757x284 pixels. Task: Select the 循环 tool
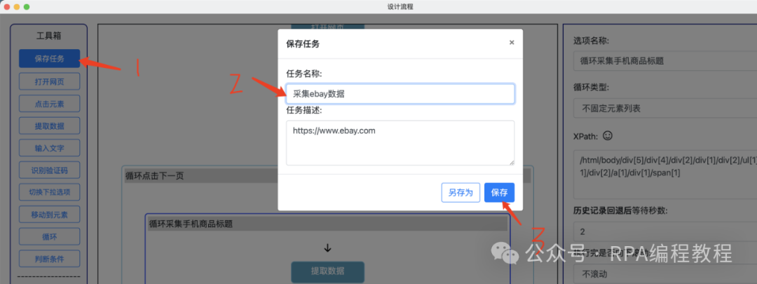coord(49,237)
